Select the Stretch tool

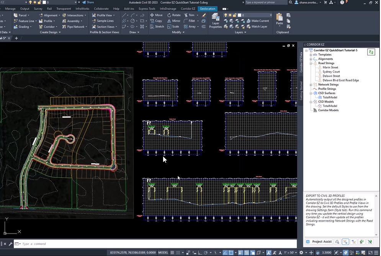pos(157,27)
